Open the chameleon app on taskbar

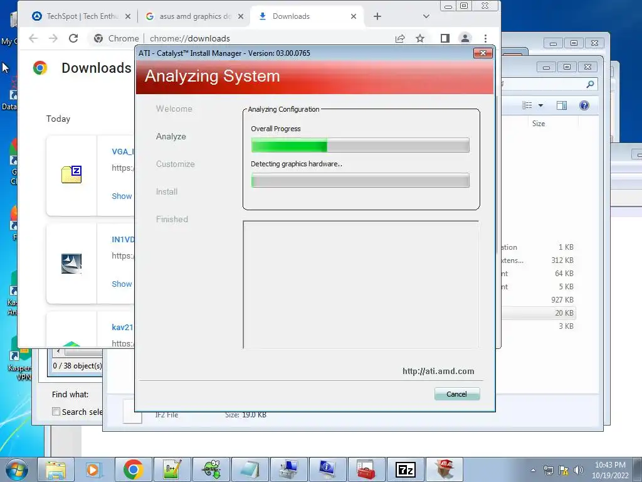211,470
